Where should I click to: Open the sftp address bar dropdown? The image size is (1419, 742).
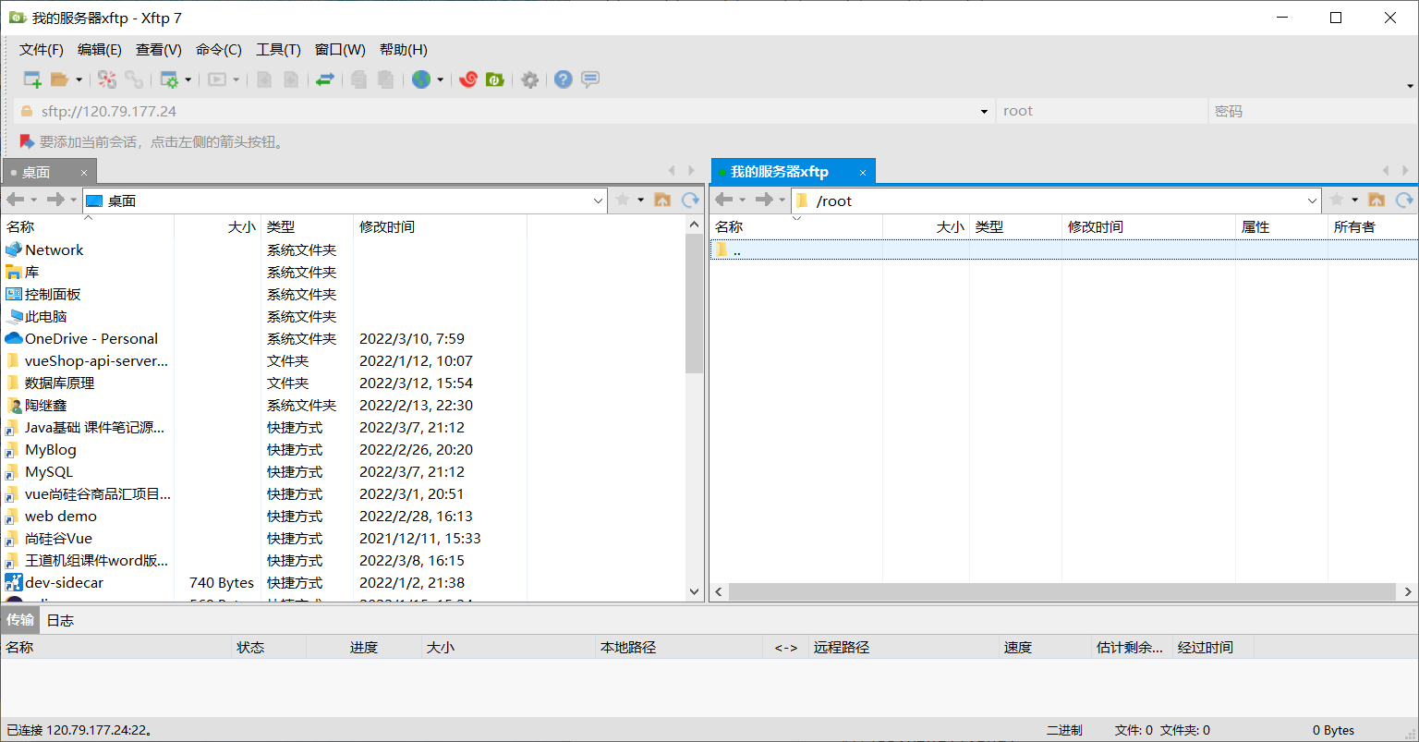(984, 112)
